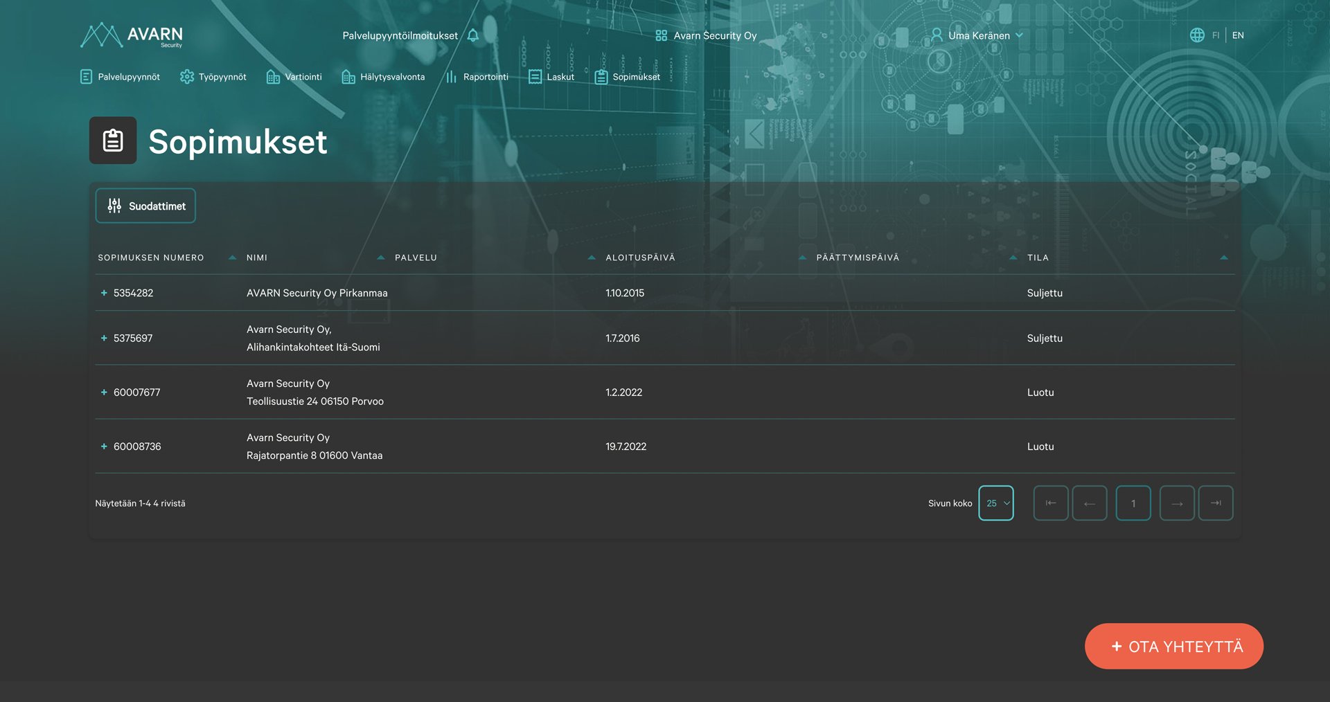Switch language to EN
This screenshot has width=1330, height=702.
tap(1238, 35)
